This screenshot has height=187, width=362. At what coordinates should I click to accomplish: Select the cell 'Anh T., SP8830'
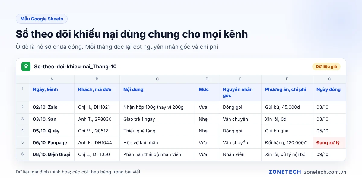point(97,119)
